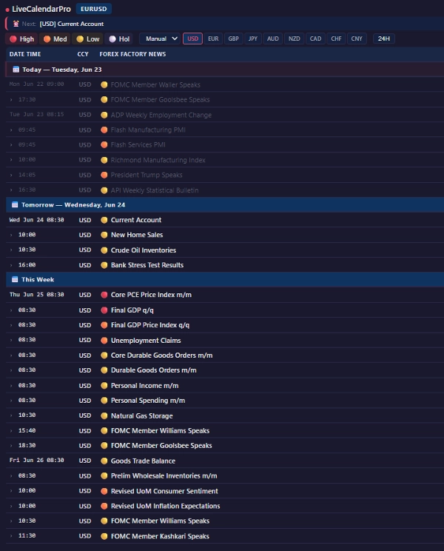This screenshot has height=551, width=444.
Task: Toggle the Low impact filter
Action: 88,39
